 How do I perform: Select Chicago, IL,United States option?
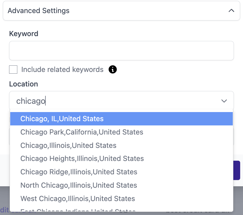(121, 119)
